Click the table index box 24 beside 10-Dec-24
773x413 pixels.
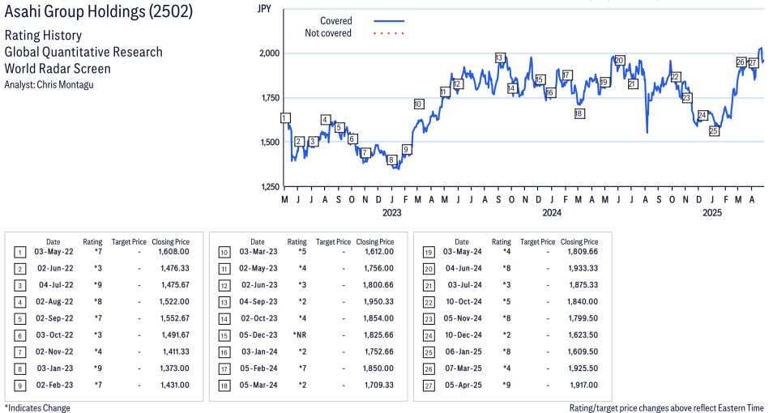pos(429,336)
